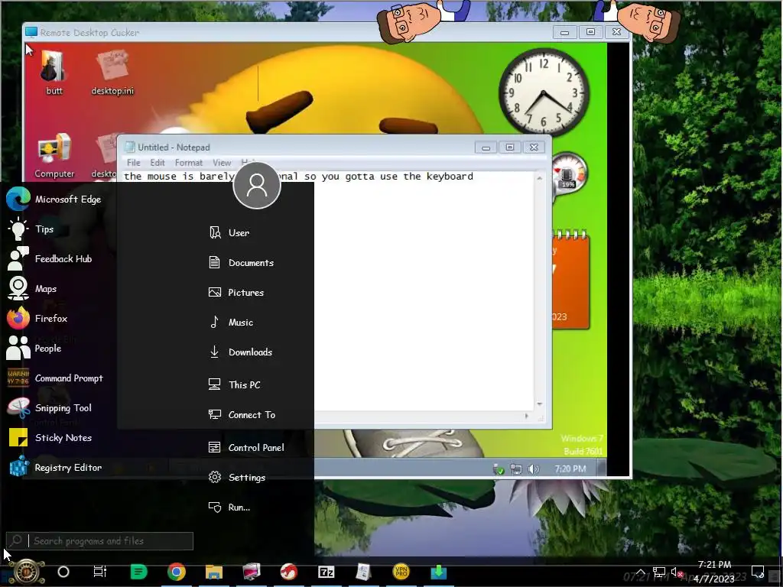
Task: Click Notepad horizontal scrollbar right arrow
Action: point(526,416)
